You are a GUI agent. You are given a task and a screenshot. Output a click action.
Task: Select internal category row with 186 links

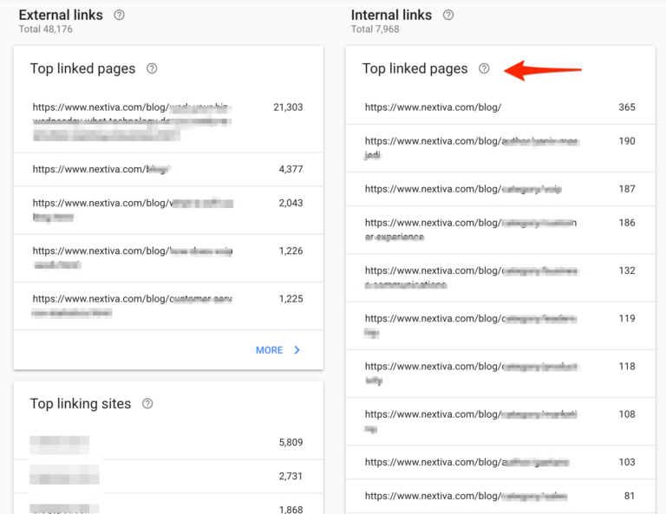pyautogui.click(x=499, y=230)
